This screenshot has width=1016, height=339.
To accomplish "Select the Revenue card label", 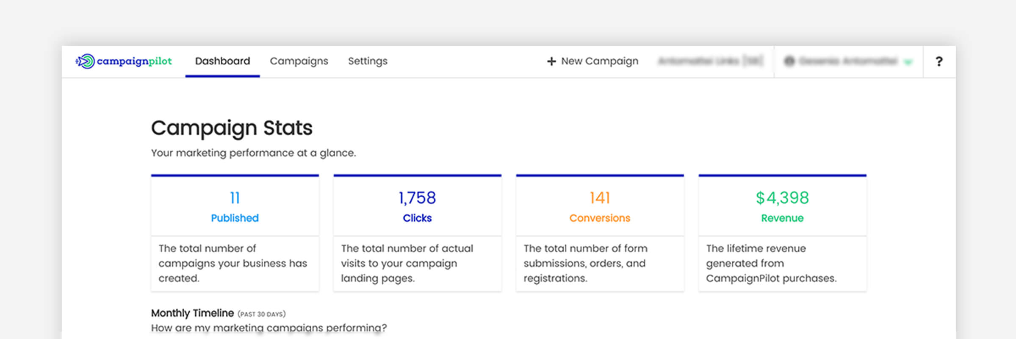I will 782,218.
